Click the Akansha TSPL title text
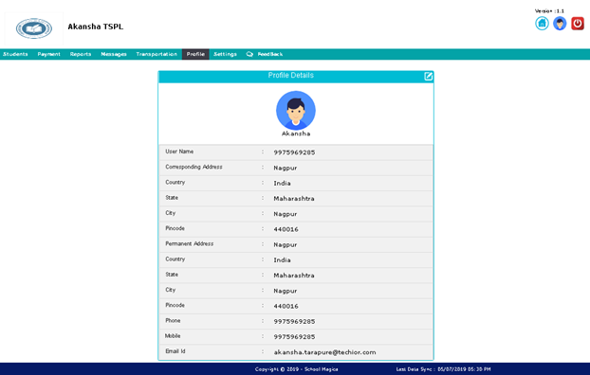 [96, 27]
